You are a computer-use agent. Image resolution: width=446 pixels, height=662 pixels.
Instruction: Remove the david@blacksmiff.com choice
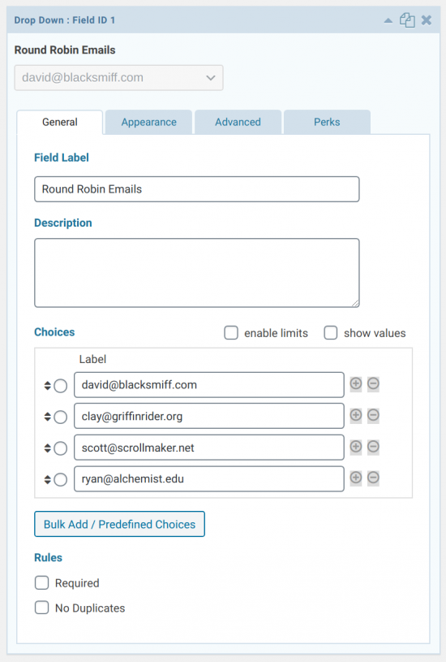(373, 383)
